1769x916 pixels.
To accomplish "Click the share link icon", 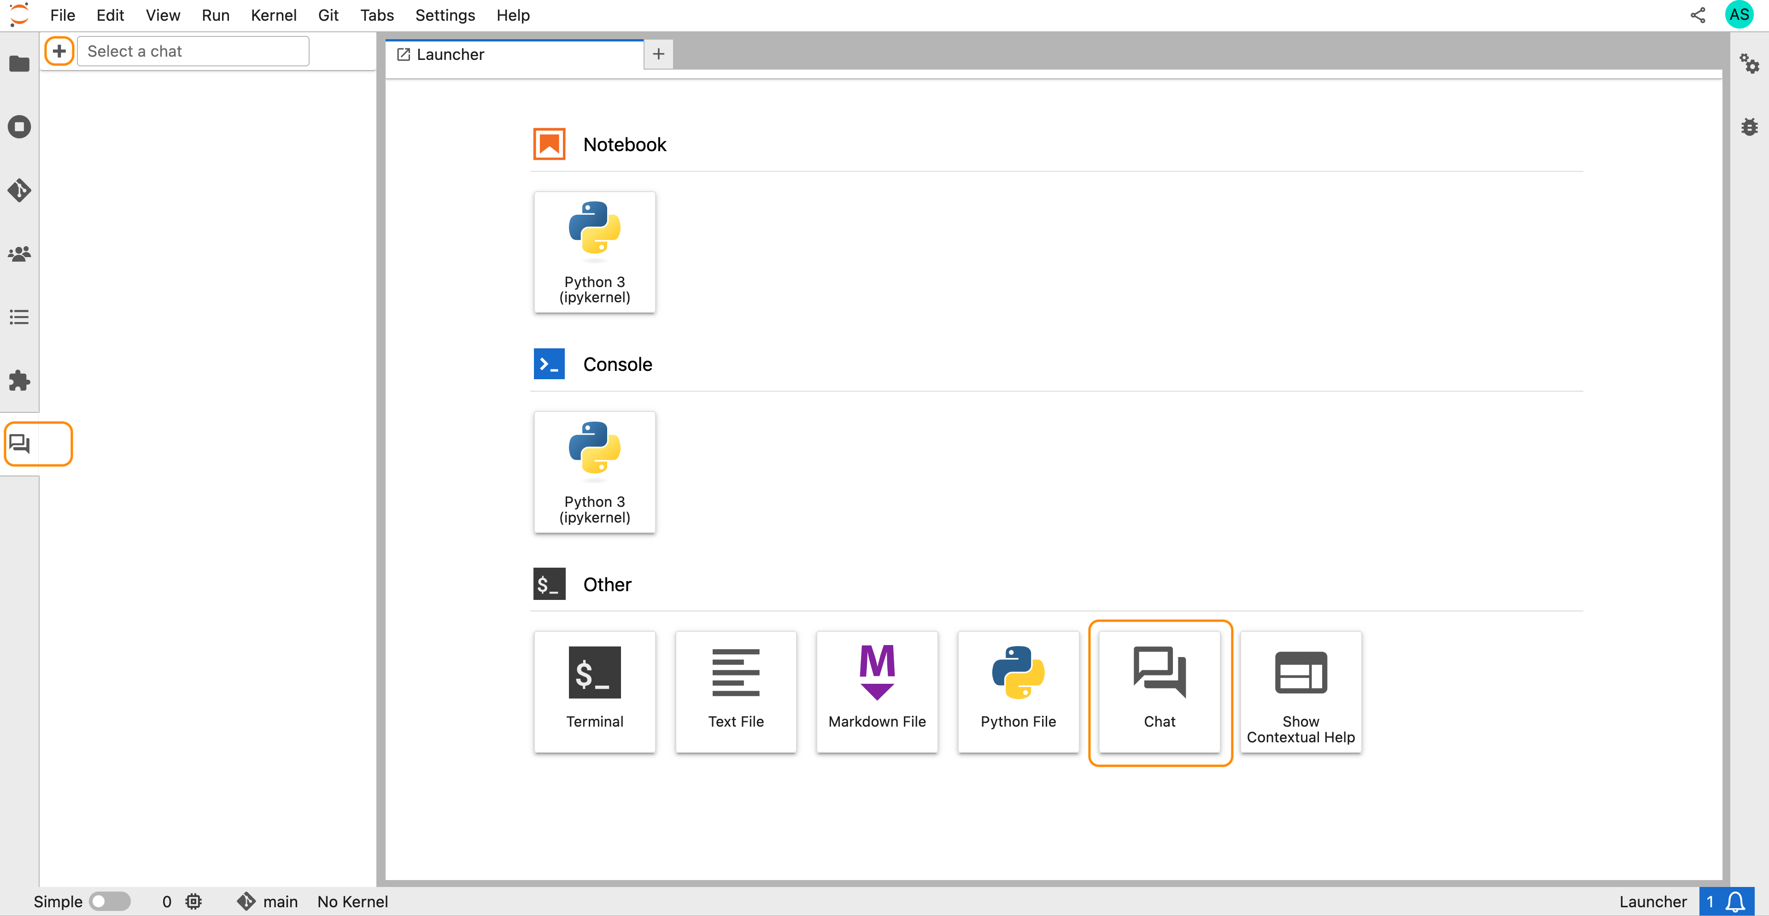I will 1698,15.
